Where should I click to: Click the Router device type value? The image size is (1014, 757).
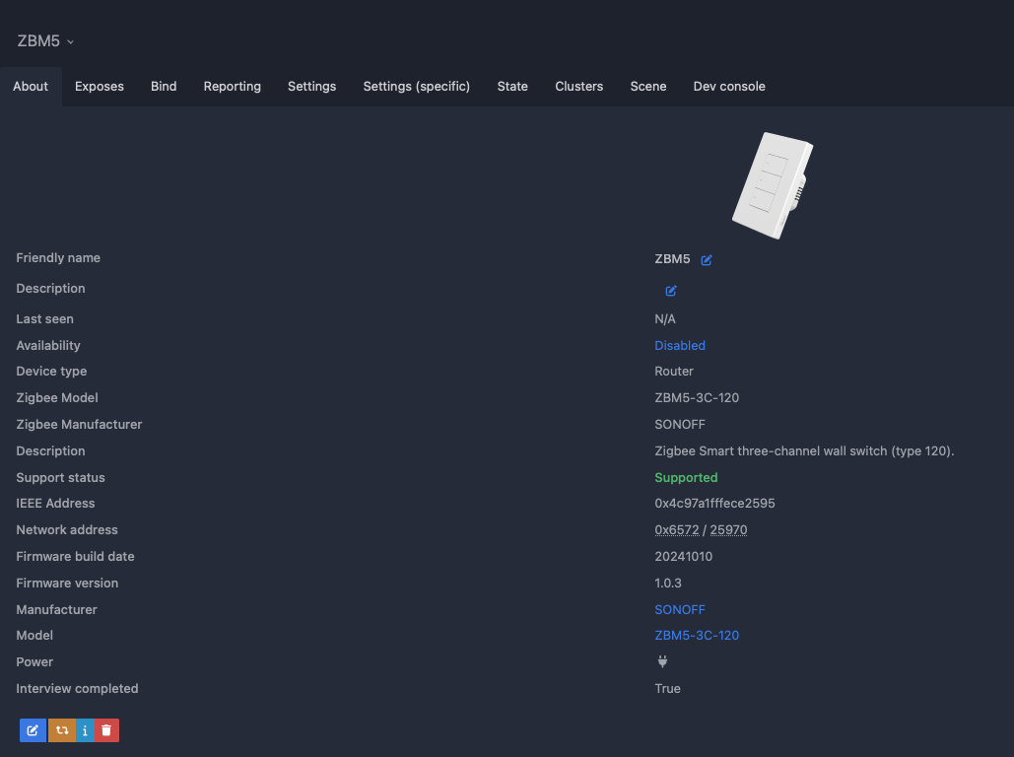[674, 372]
